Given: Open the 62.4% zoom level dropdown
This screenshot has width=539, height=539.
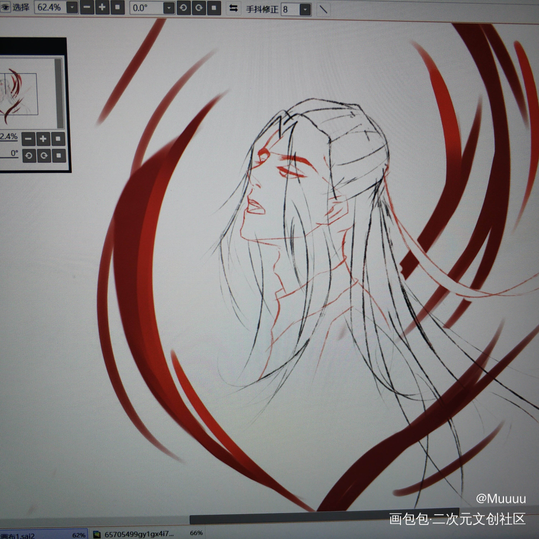Looking at the screenshot, I should tap(72, 8).
